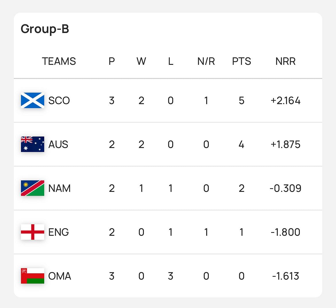Click the W column header

[x=141, y=61]
